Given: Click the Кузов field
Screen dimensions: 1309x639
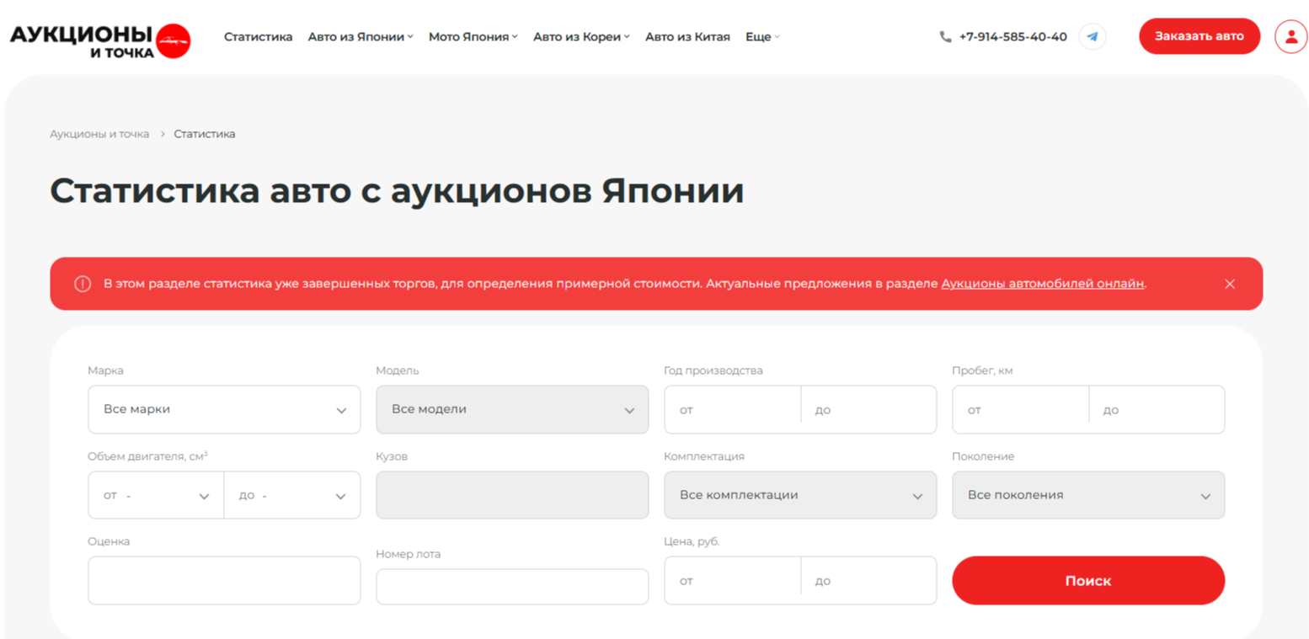Looking at the screenshot, I should point(512,495).
